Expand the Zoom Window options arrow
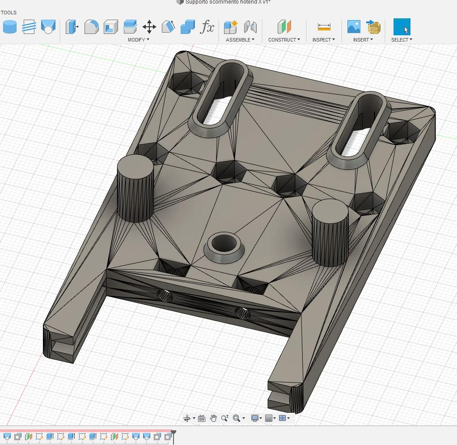This screenshot has width=457, height=445. pos(244,419)
